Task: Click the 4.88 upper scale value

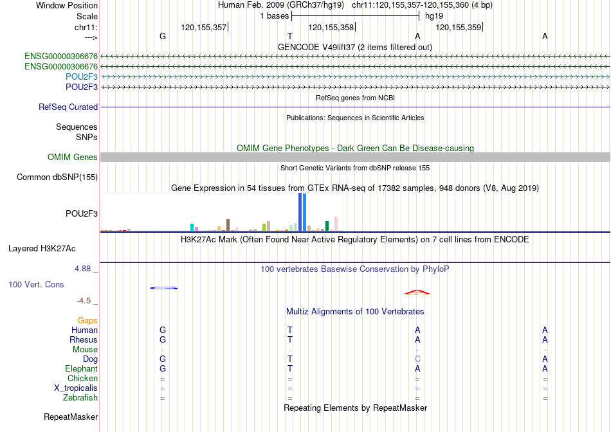Action: (82, 269)
